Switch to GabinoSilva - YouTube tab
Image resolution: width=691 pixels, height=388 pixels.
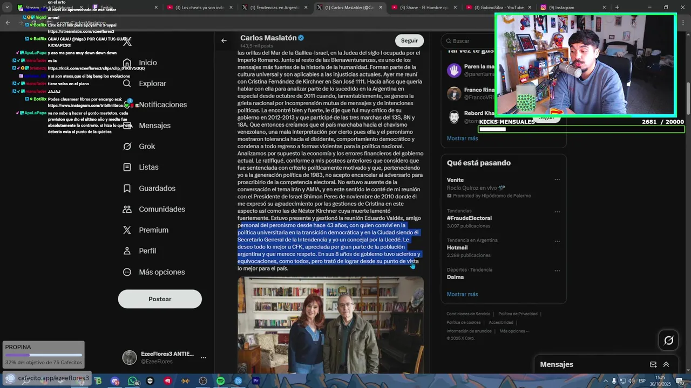[499, 8]
